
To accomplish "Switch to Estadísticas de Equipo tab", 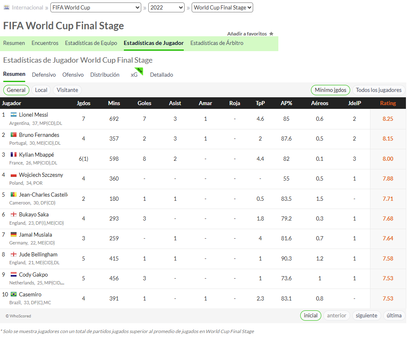I will click(91, 43).
